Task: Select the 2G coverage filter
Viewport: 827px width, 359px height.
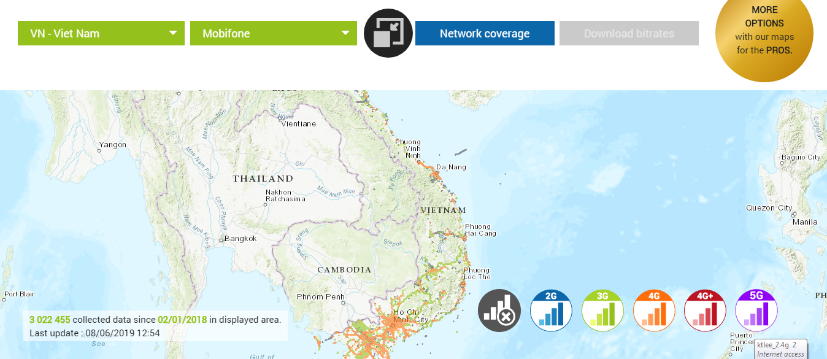Action: [551, 311]
